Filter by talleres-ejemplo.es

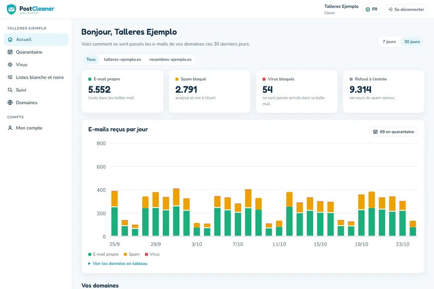123,59
